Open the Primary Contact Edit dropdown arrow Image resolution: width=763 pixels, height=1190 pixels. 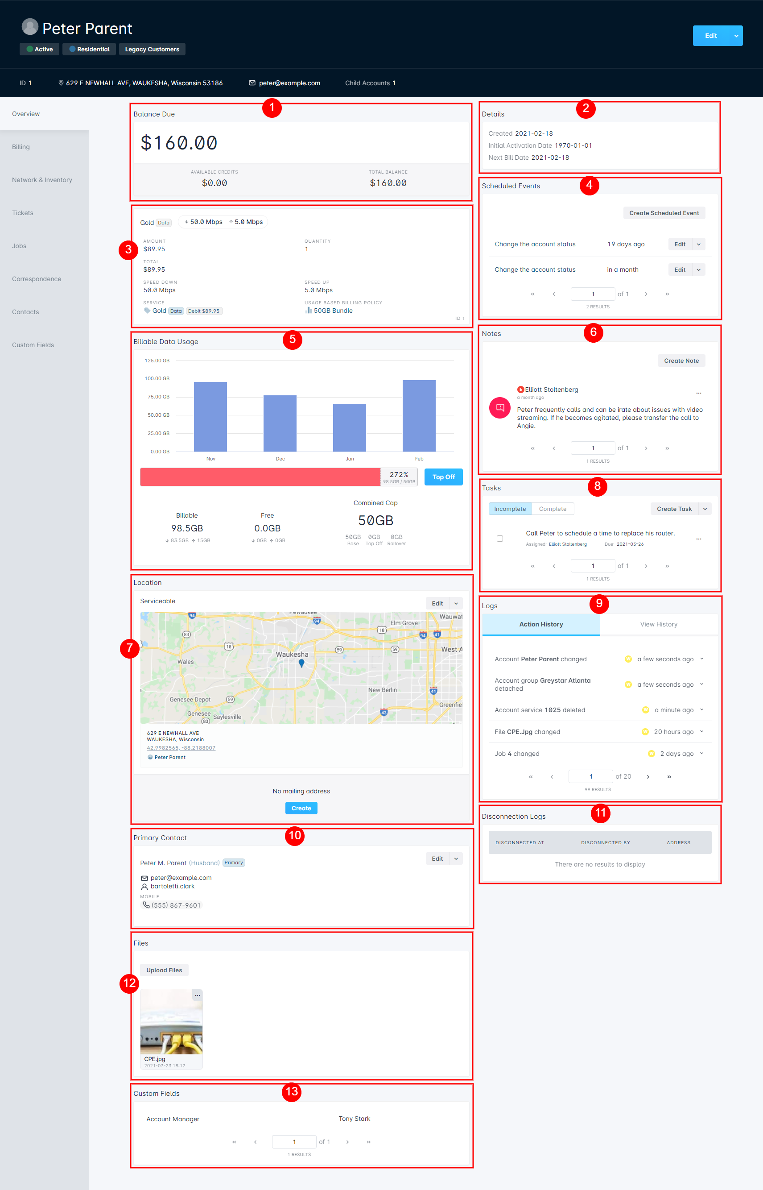456,858
